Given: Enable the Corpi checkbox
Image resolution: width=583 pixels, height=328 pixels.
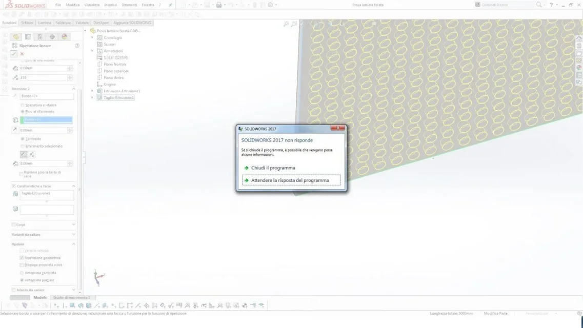Looking at the screenshot, I should pyautogui.click(x=14, y=225).
